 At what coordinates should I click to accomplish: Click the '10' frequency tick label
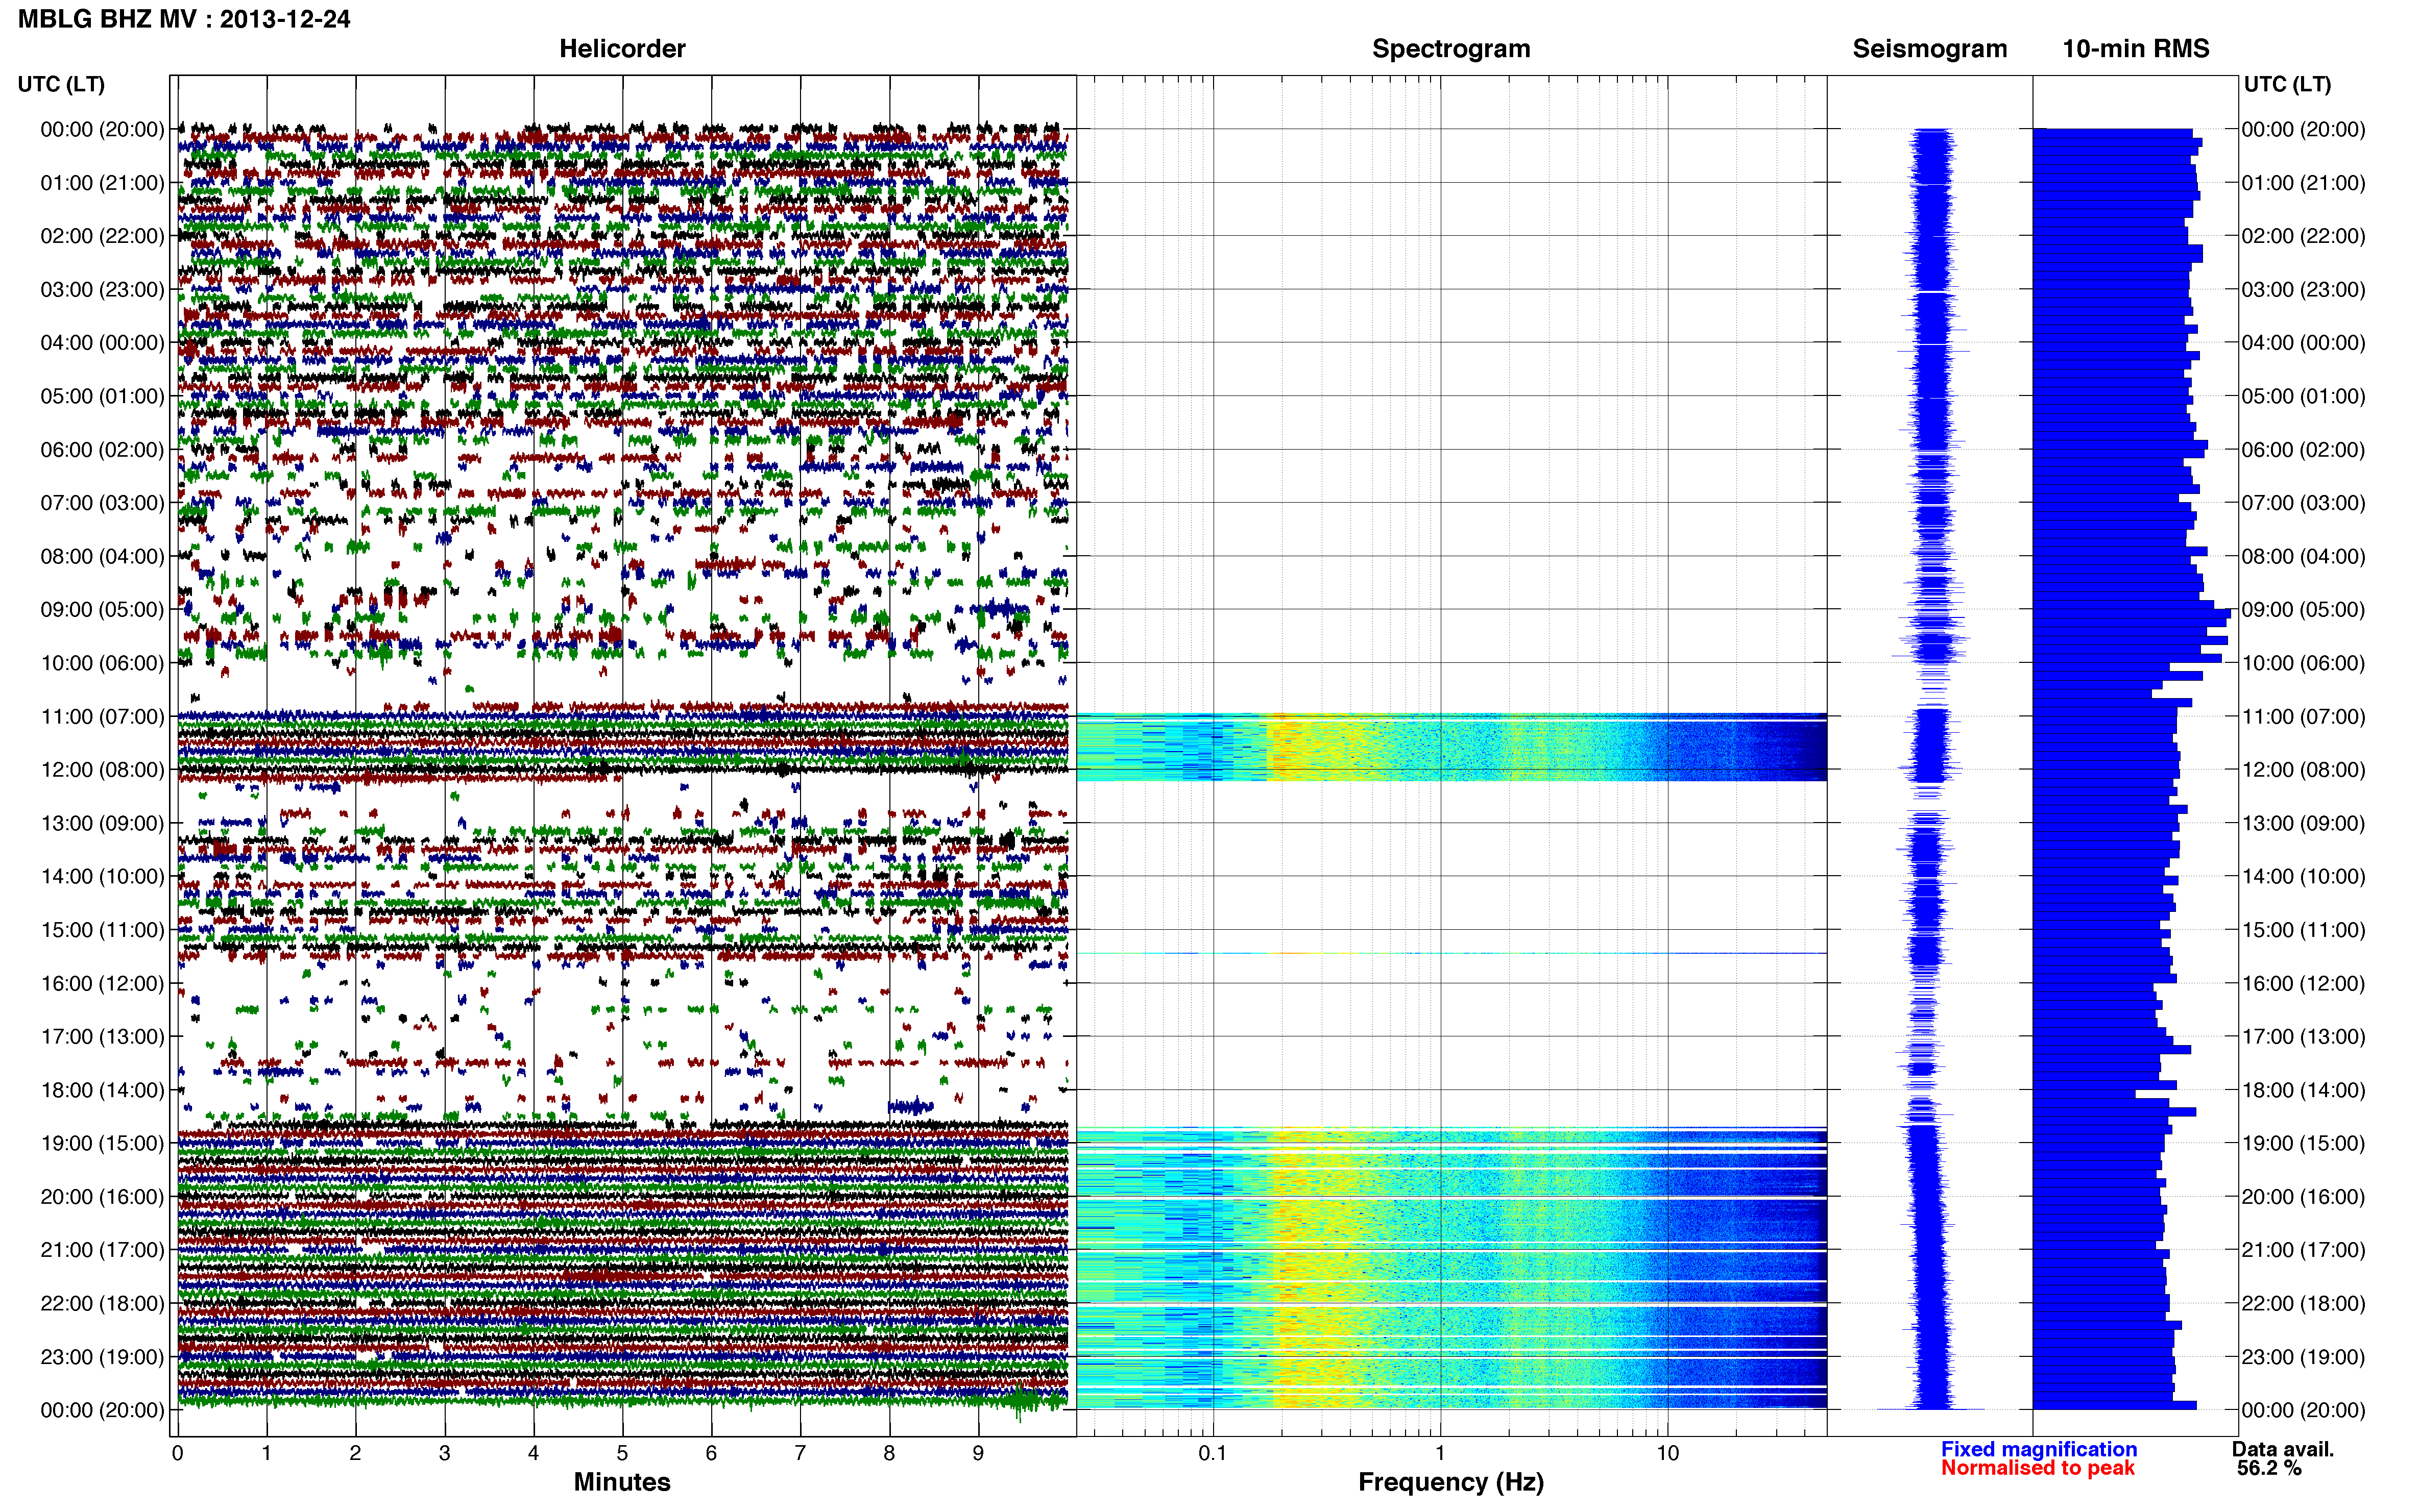pos(1667,1453)
